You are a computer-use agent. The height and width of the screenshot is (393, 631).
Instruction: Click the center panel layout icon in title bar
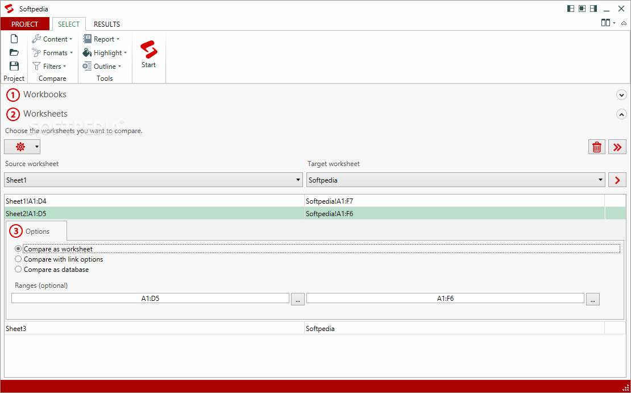pos(582,9)
